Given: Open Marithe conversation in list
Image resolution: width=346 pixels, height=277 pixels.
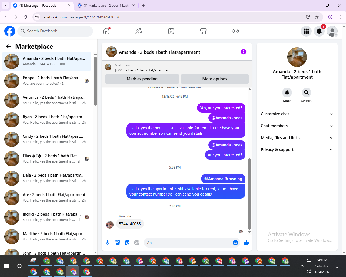Looking at the screenshot, I should click(x=46, y=237).
